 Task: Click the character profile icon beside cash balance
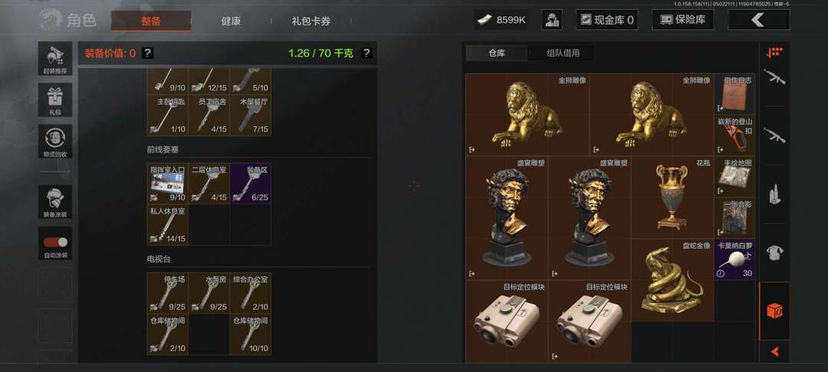(552, 20)
